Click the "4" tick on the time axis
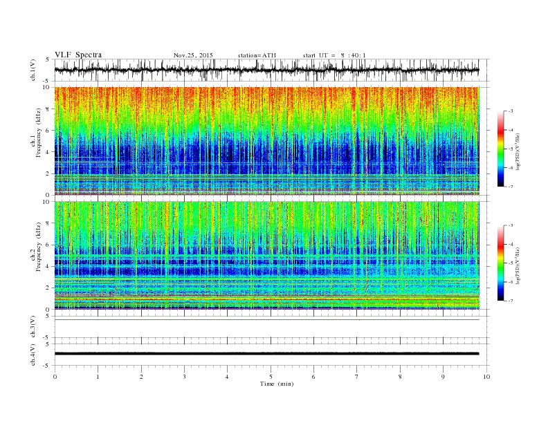This screenshot has width=548, height=423. click(x=228, y=377)
